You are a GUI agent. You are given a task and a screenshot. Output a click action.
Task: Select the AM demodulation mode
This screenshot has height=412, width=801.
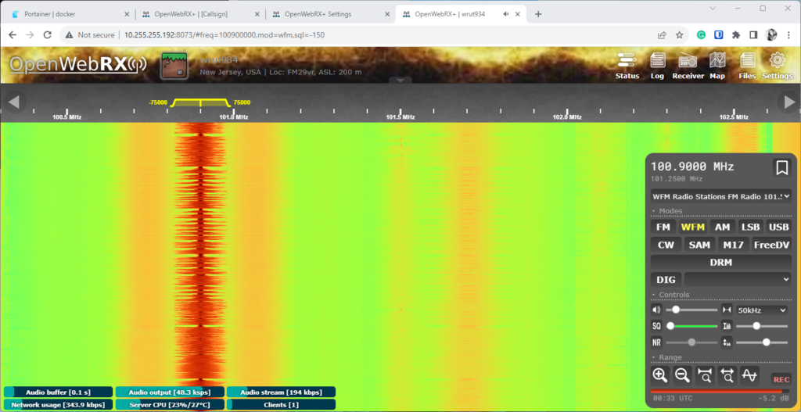(722, 227)
